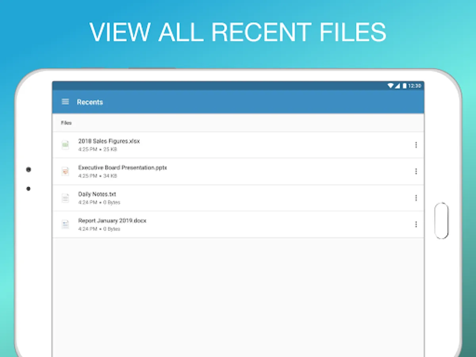476x357 pixels.
Task: Open 2018 Sales Figures.xlsx file
Action: pyautogui.click(x=238, y=145)
